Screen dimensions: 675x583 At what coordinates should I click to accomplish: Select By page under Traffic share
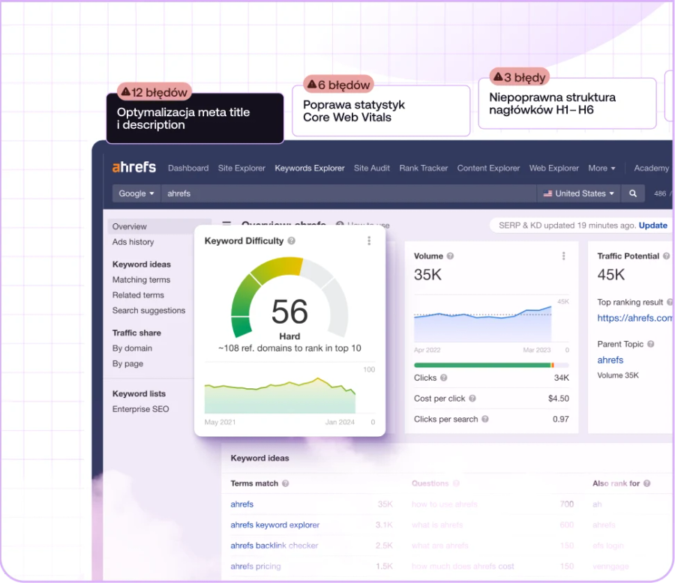(x=127, y=363)
